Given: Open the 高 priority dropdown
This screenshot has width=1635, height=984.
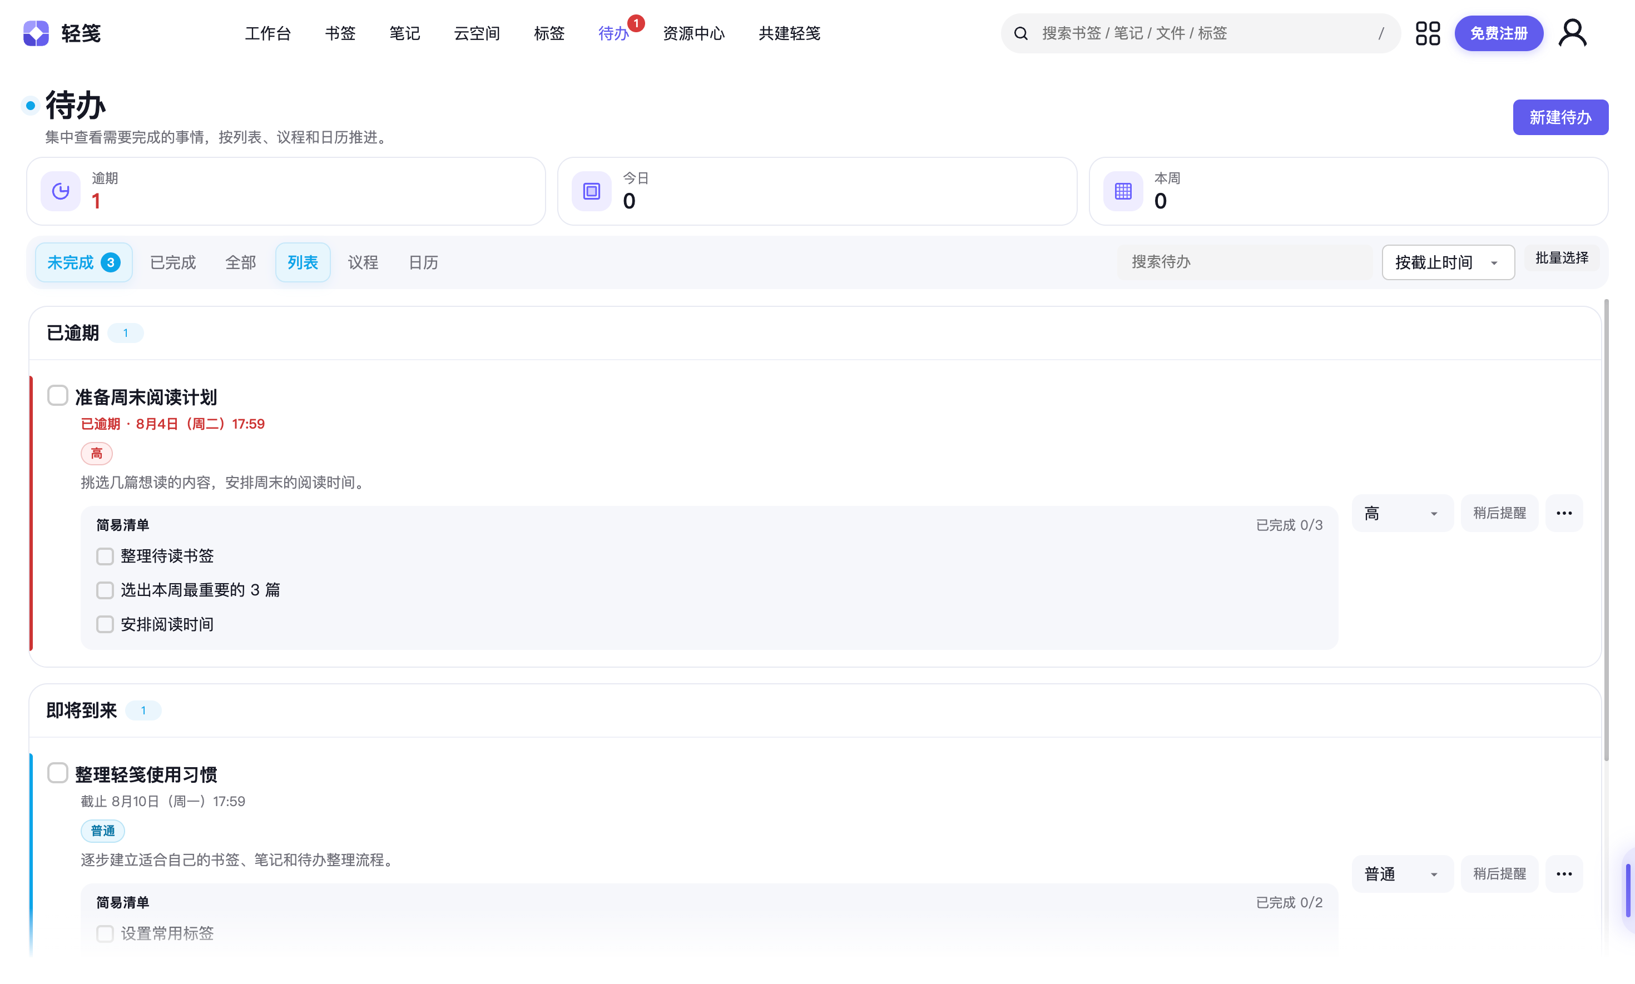Looking at the screenshot, I should [1402, 513].
